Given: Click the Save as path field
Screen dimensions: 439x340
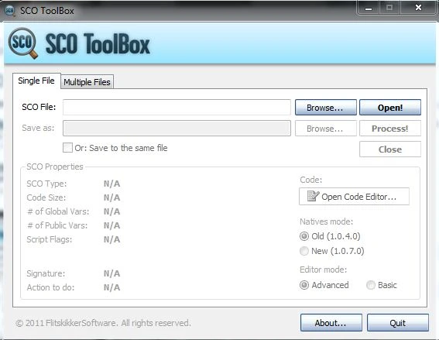Looking at the screenshot, I should click(177, 129).
